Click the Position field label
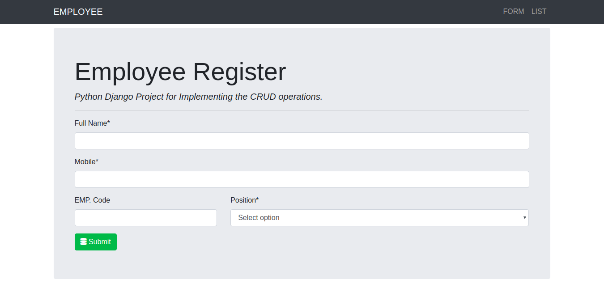 click(x=244, y=200)
